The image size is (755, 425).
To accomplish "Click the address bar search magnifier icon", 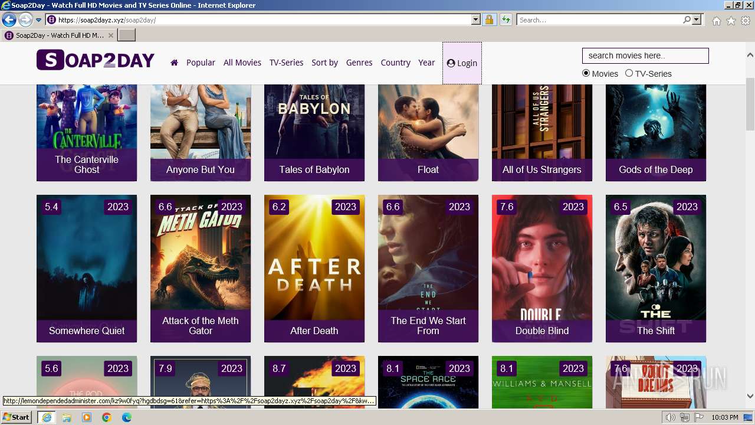I will click(687, 20).
